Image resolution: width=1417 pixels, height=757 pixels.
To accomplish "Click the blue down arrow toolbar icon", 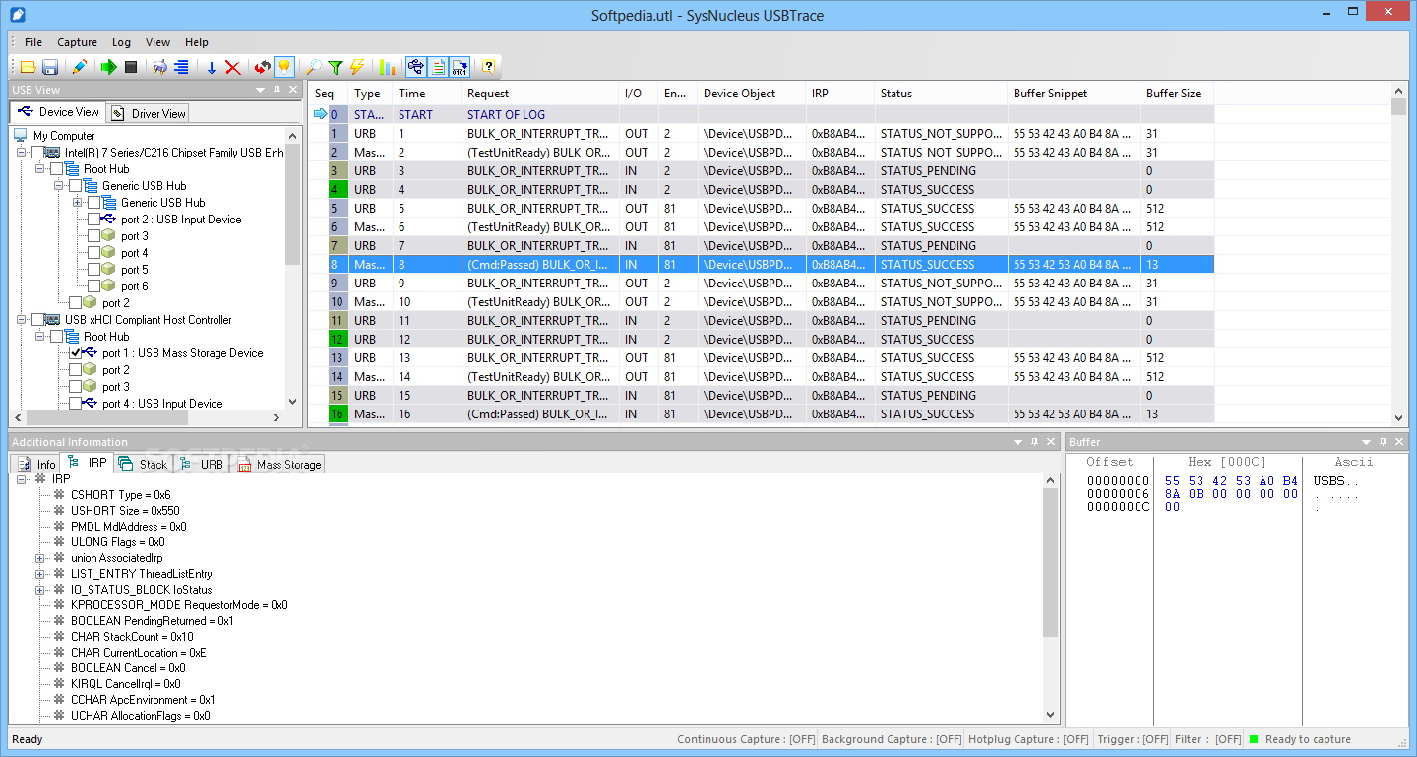I will (211, 67).
